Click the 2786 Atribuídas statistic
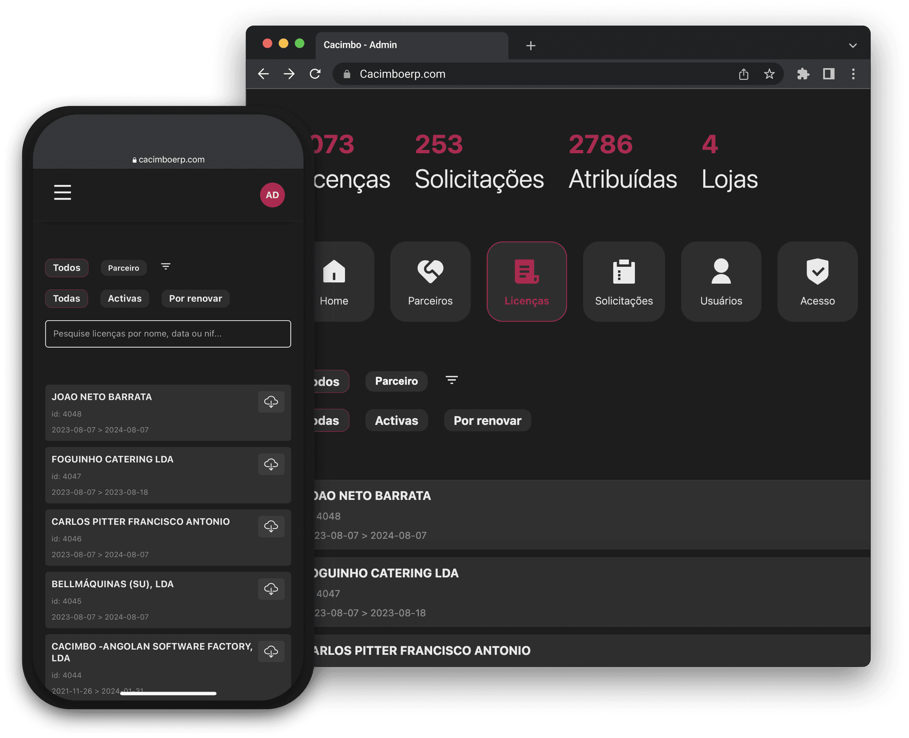Image resolution: width=909 pixels, height=738 pixels. [623, 162]
